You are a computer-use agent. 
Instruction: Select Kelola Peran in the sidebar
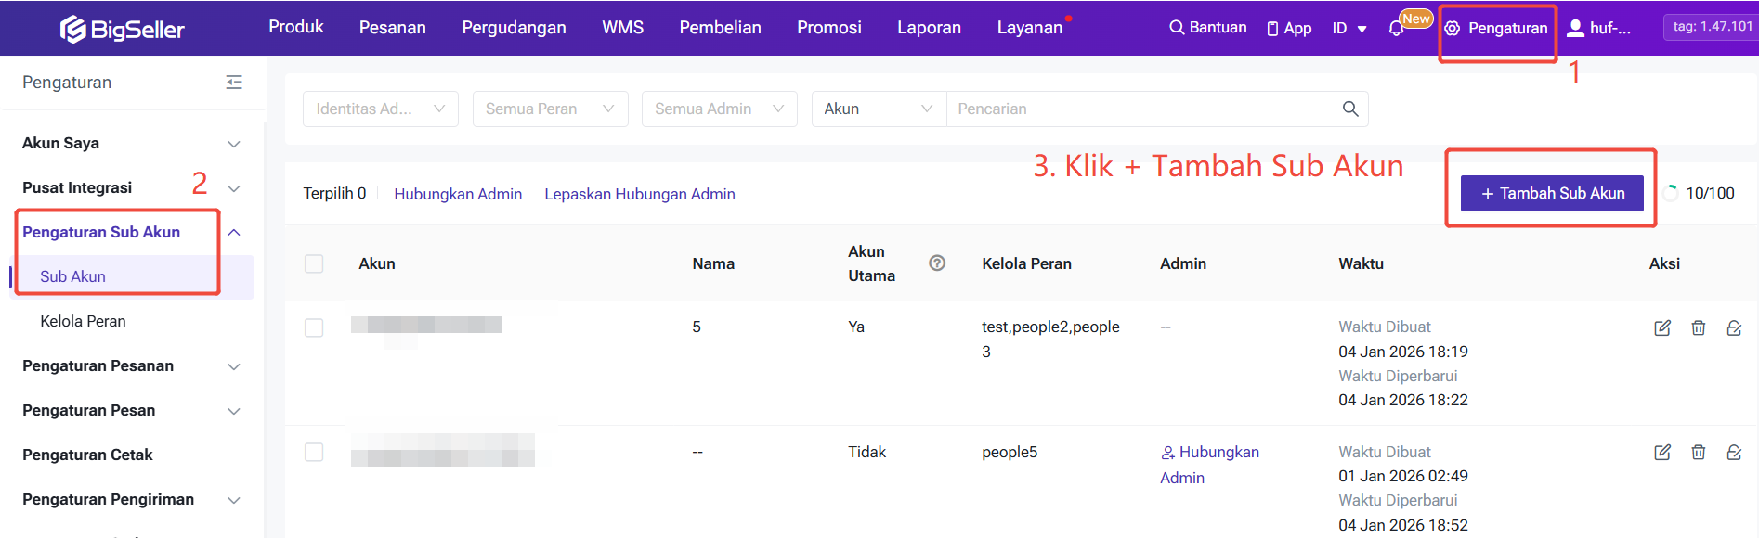coord(83,321)
